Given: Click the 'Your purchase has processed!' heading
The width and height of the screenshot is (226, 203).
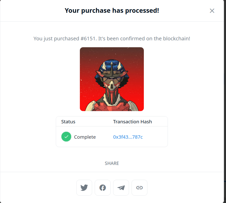Looking at the screenshot, I should (x=112, y=10).
